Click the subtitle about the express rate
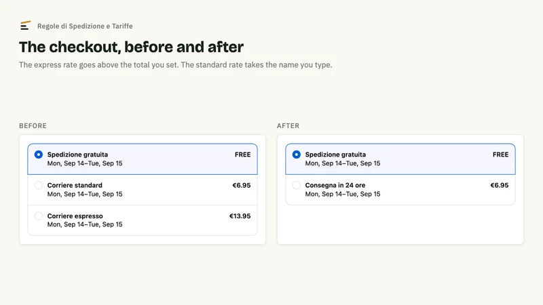 (176, 65)
